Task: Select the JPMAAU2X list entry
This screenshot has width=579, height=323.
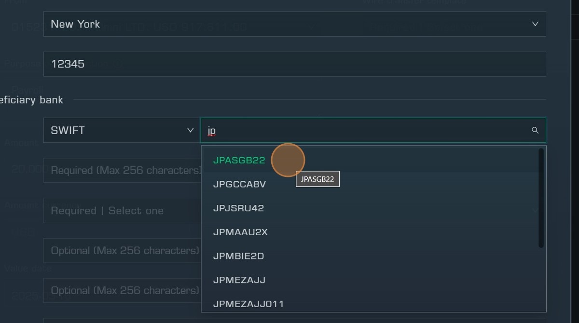Action: coord(240,232)
